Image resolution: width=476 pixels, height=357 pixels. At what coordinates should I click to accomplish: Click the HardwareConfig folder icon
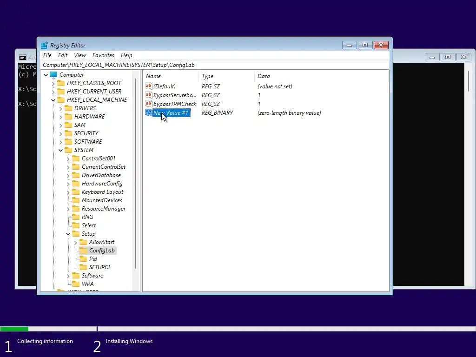(76, 183)
